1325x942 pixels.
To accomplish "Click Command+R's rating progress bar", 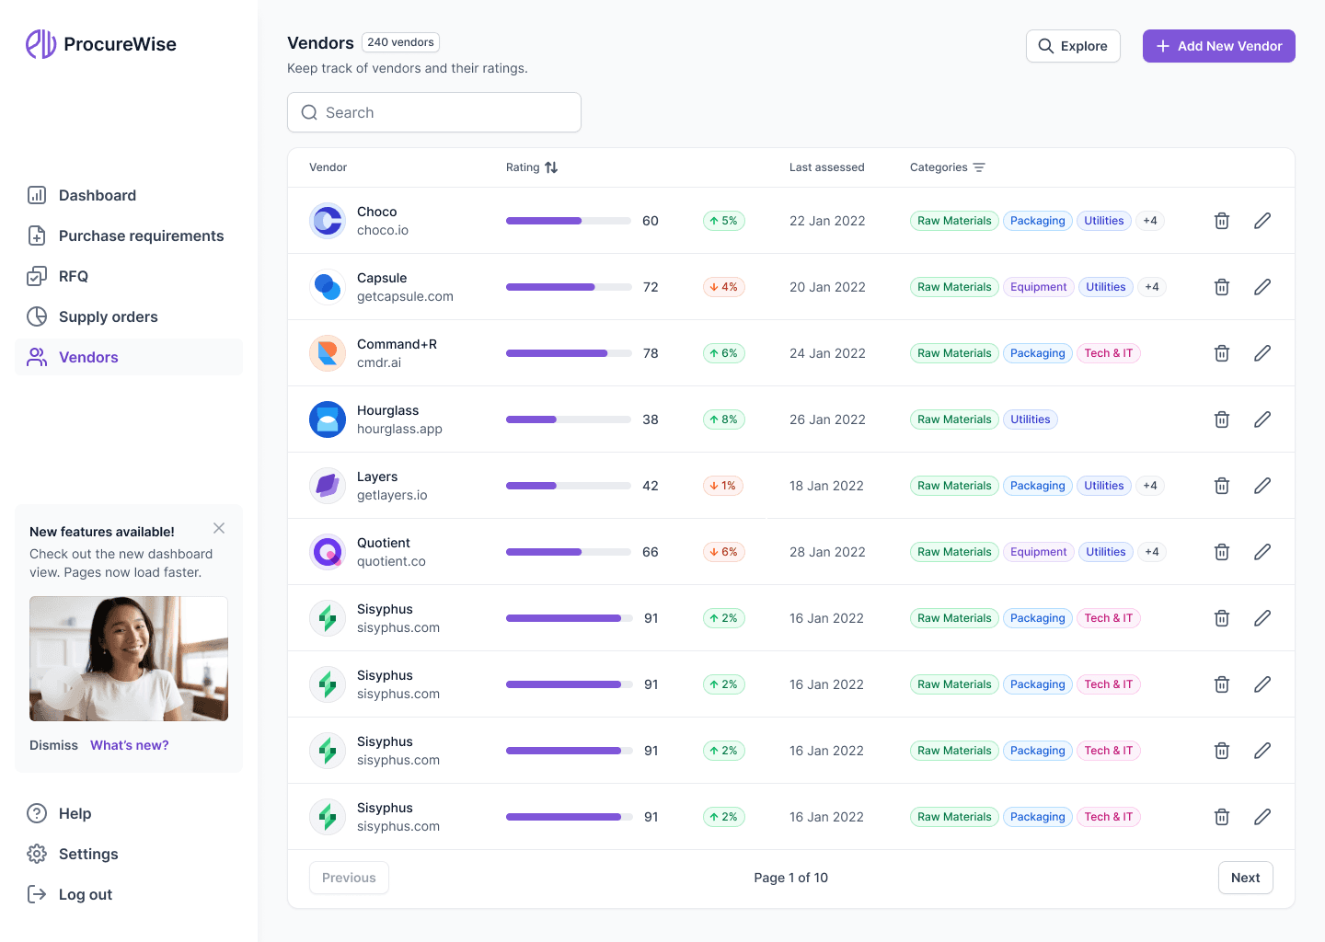I will 569,353.
